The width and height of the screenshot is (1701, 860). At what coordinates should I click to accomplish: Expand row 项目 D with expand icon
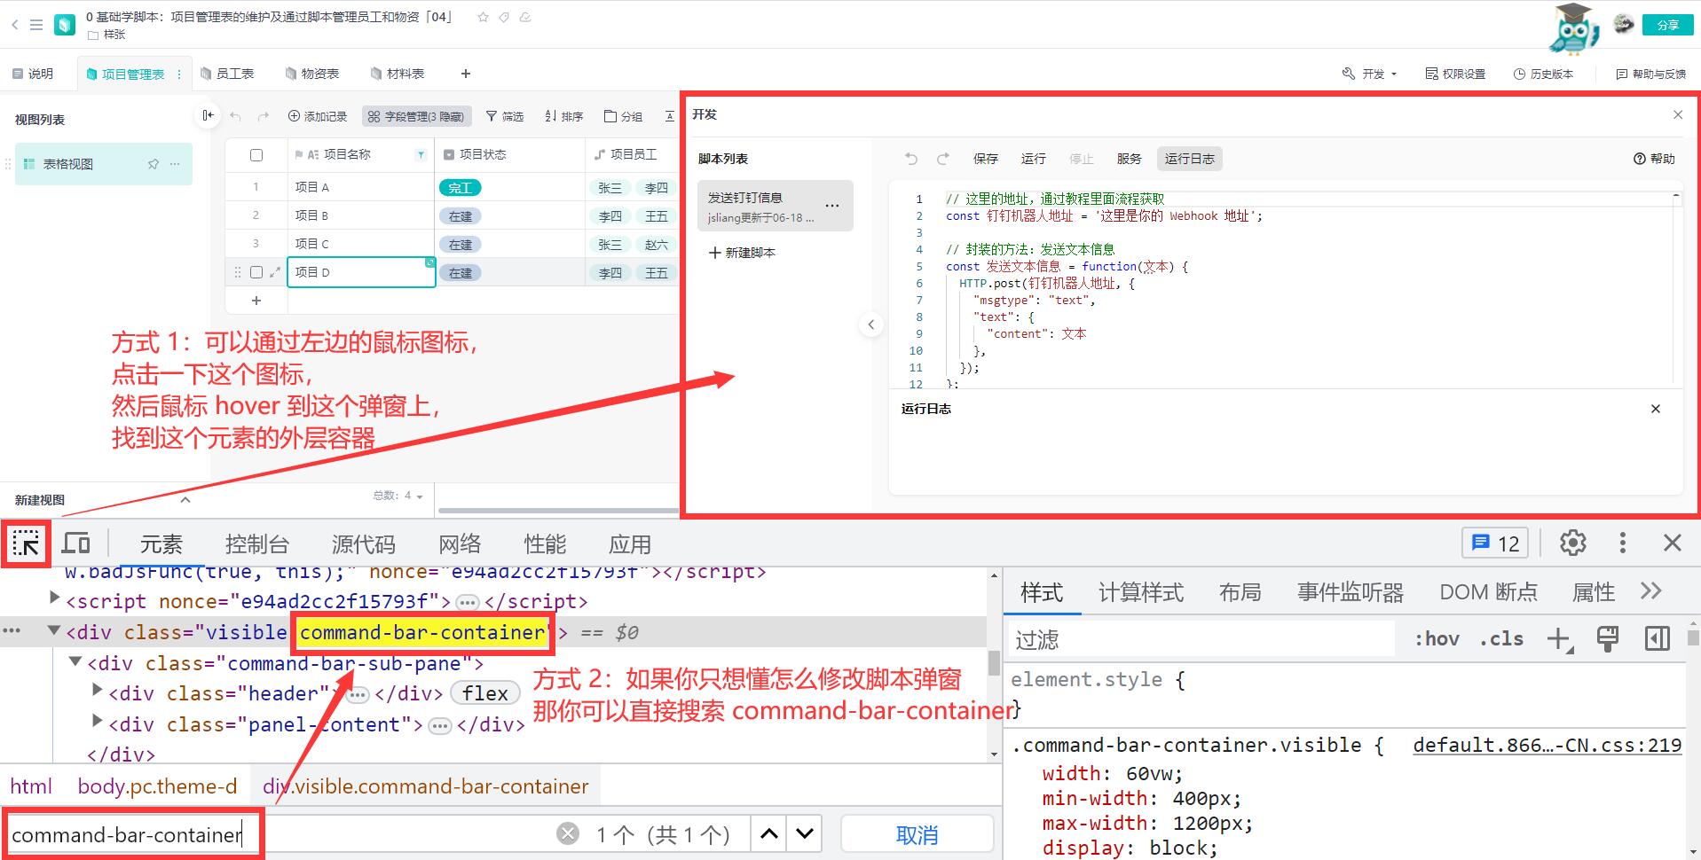click(x=275, y=272)
